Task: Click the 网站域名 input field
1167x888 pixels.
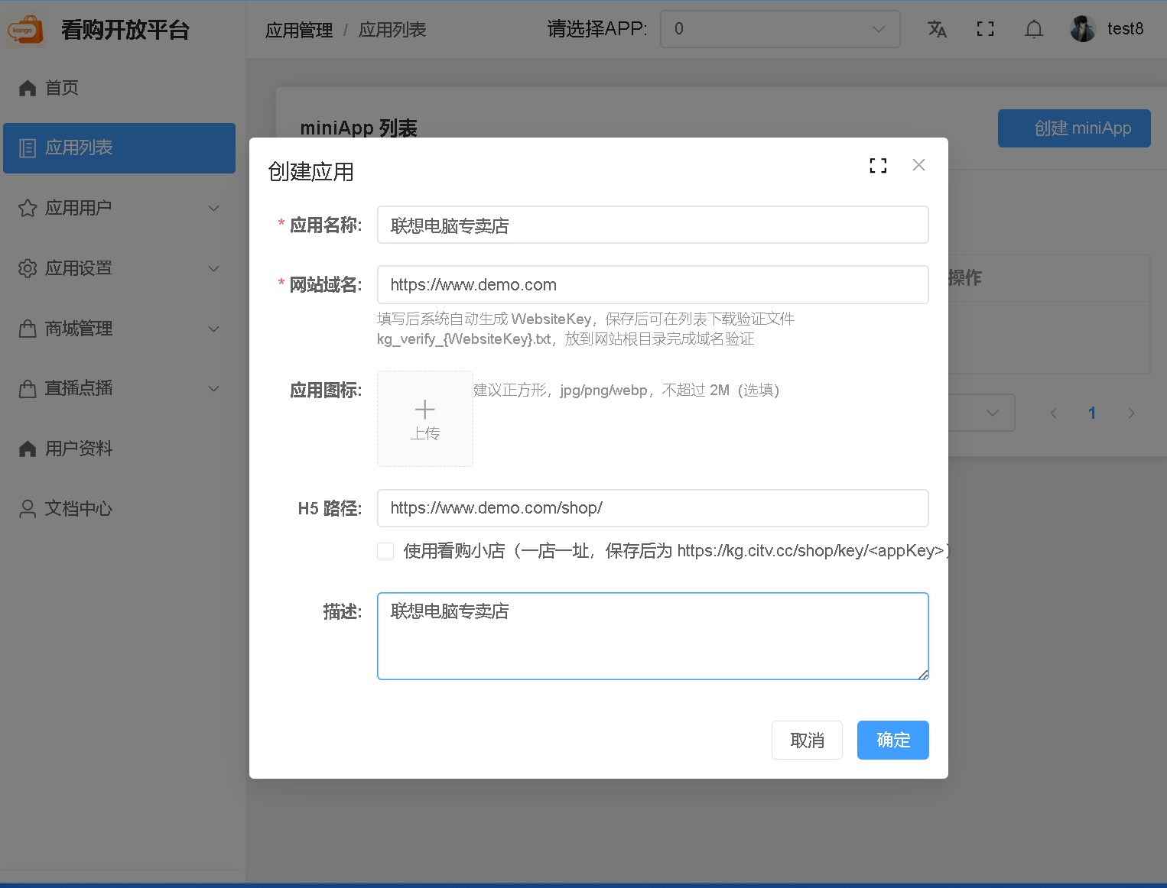Action: point(653,285)
